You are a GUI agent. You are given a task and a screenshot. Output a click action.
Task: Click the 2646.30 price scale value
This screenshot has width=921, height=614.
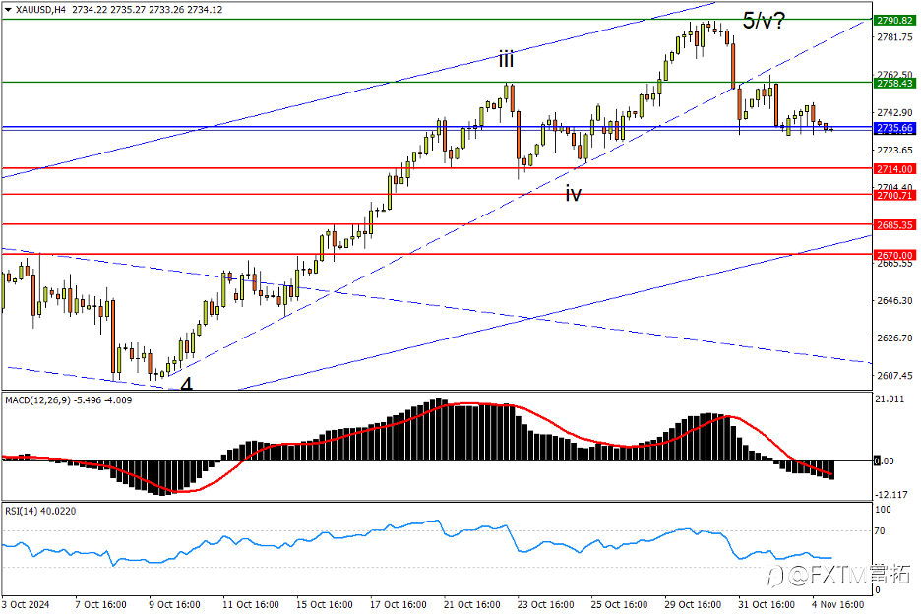(x=894, y=300)
